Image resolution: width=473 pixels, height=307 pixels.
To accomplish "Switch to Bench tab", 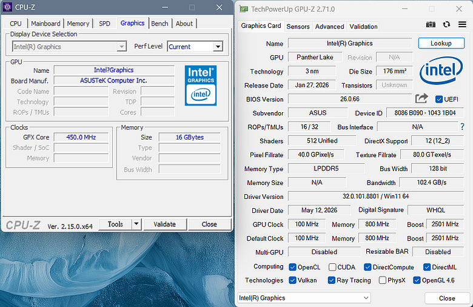I will coord(159,24).
